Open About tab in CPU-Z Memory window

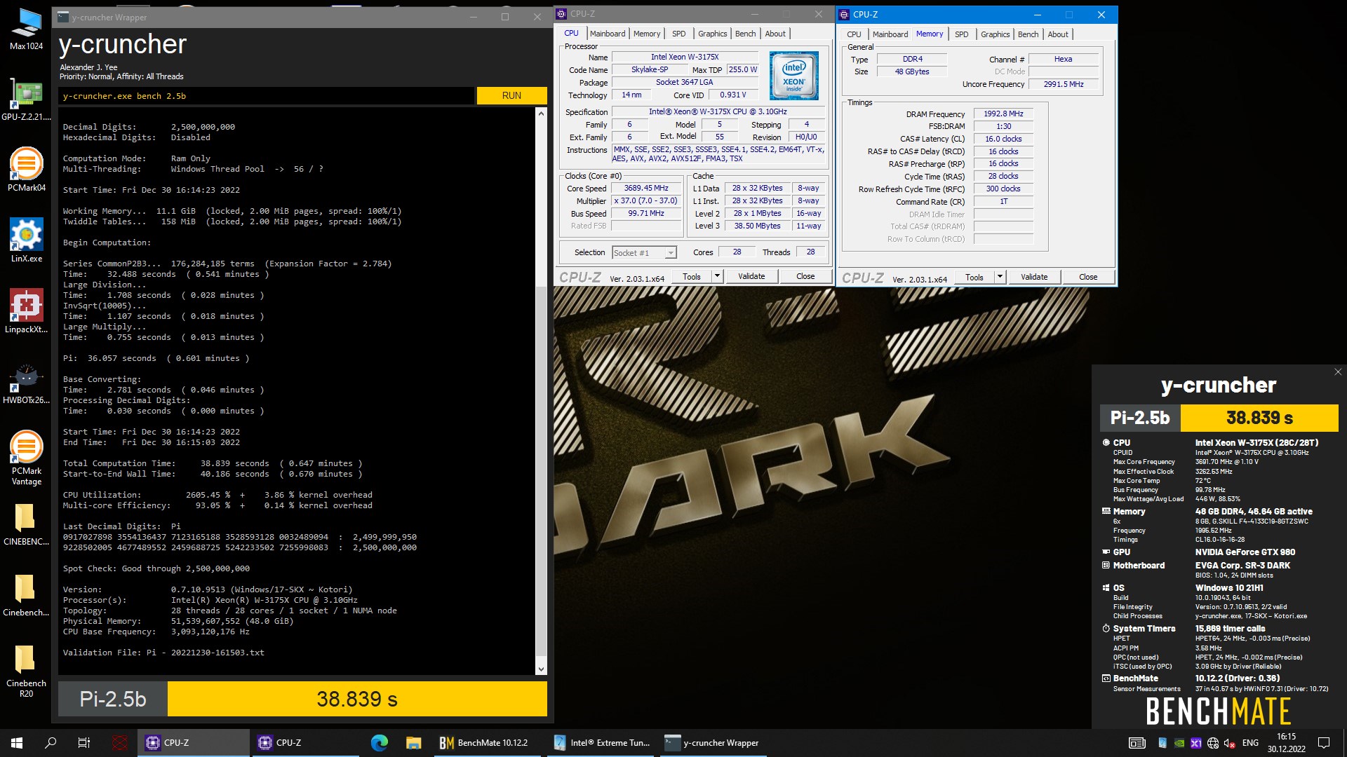click(x=1058, y=34)
